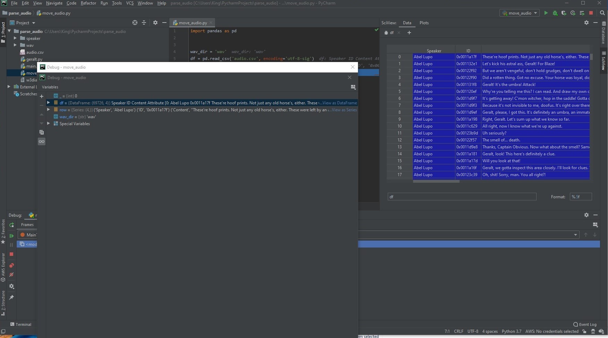Stop debugging in Debug sidebar
The height and width of the screenshot is (338, 608).
(x=11, y=254)
